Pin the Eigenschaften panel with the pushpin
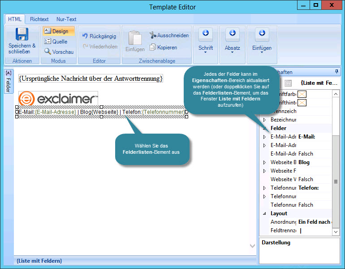345x269 pixels. (336, 72)
